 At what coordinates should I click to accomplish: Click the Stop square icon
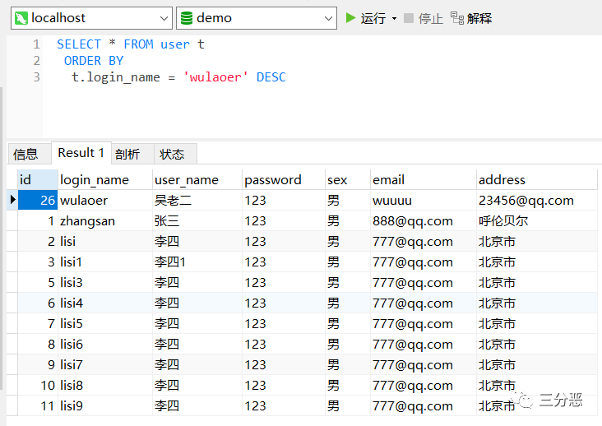tap(409, 18)
